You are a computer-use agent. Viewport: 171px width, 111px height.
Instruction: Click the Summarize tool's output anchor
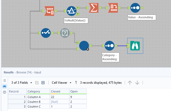click(x=100, y=8)
